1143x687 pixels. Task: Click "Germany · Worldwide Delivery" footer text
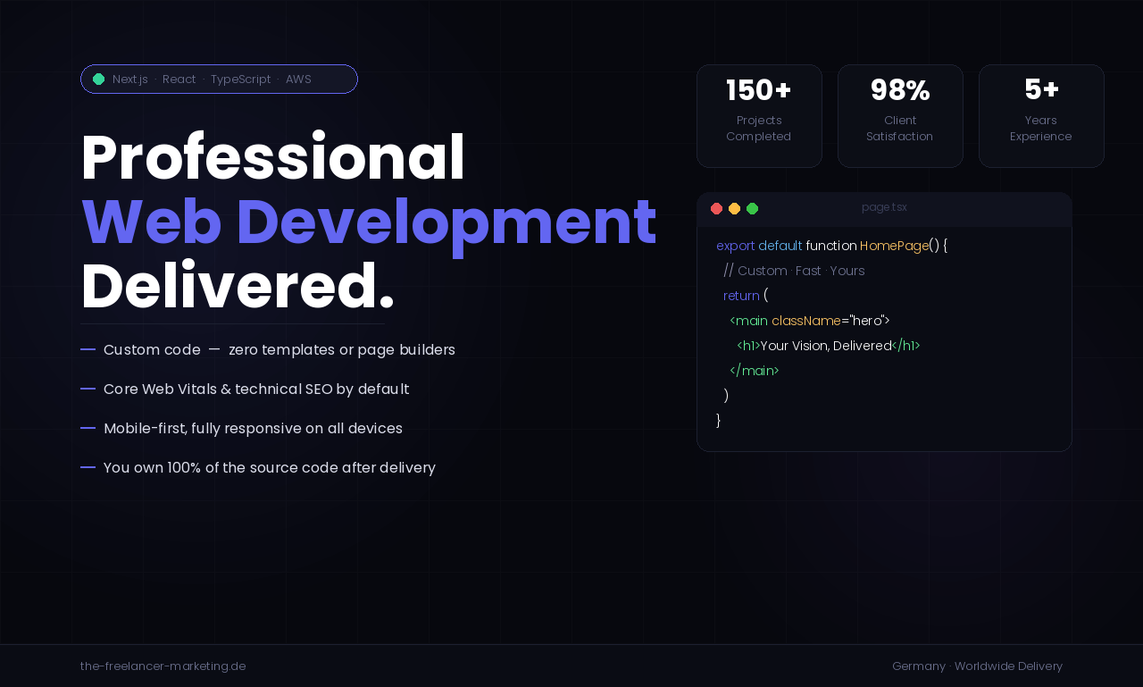pyautogui.click(x=978, y=666)
